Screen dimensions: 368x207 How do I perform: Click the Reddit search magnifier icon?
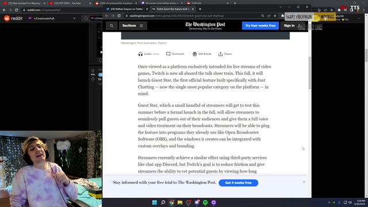[x=86, y=18]
